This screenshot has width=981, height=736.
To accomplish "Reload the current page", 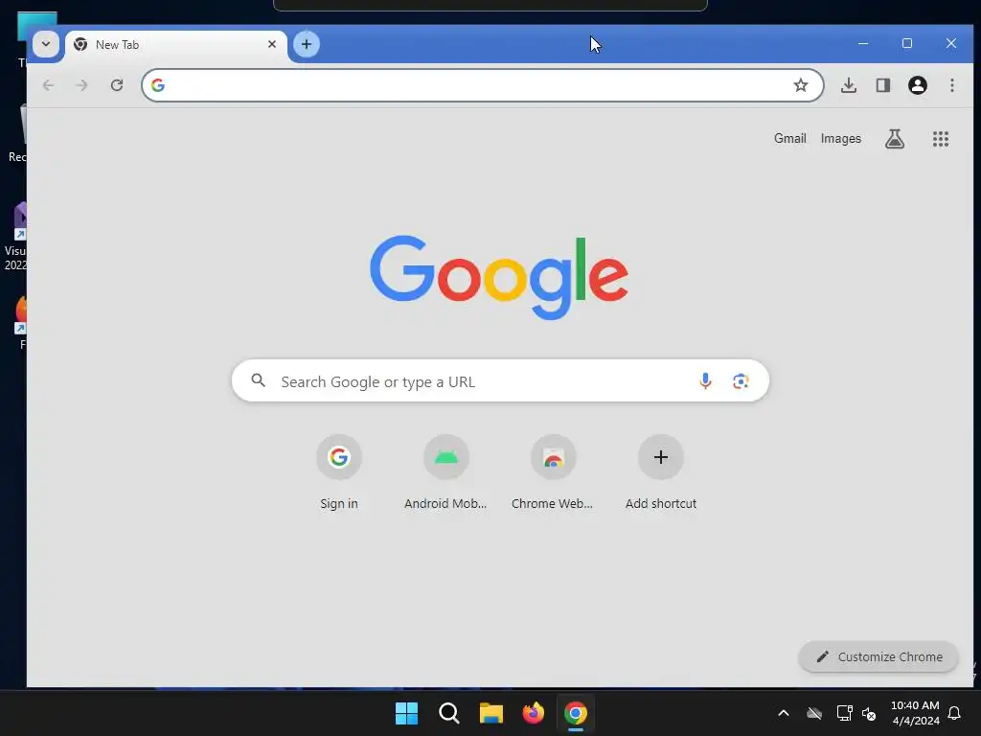I will click(116, 85).
